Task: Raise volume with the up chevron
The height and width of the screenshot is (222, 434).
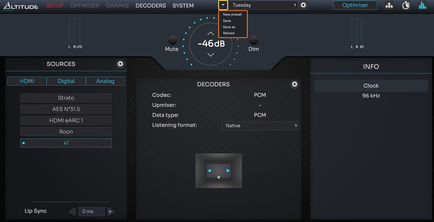Action: tap(211, 33)
